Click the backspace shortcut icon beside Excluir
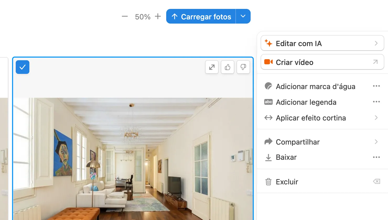 (x=376, y=181)
